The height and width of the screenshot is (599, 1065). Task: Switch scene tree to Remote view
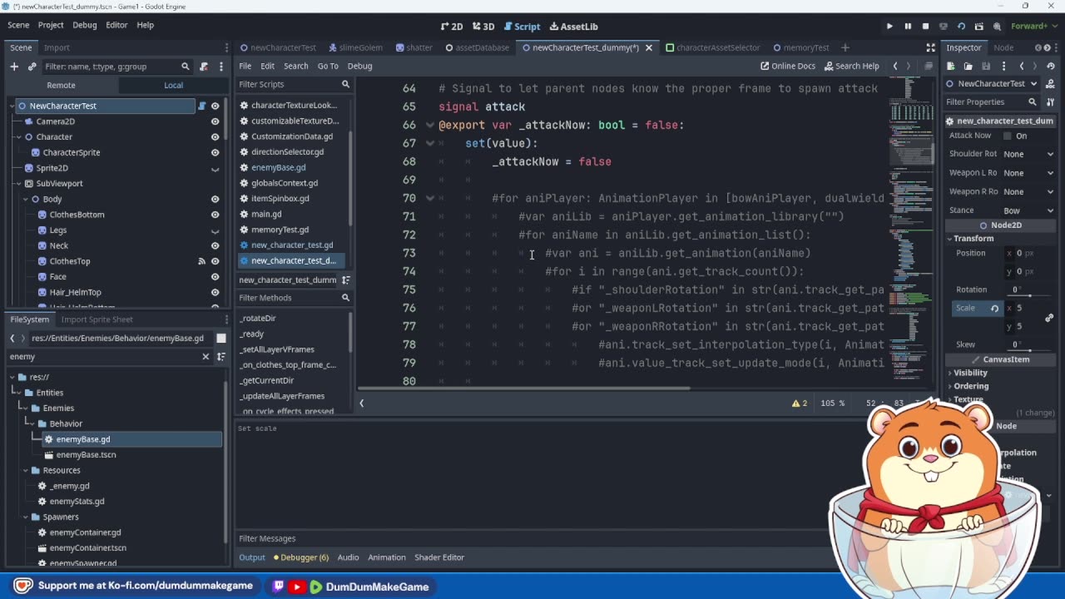[x=61, y=85]
